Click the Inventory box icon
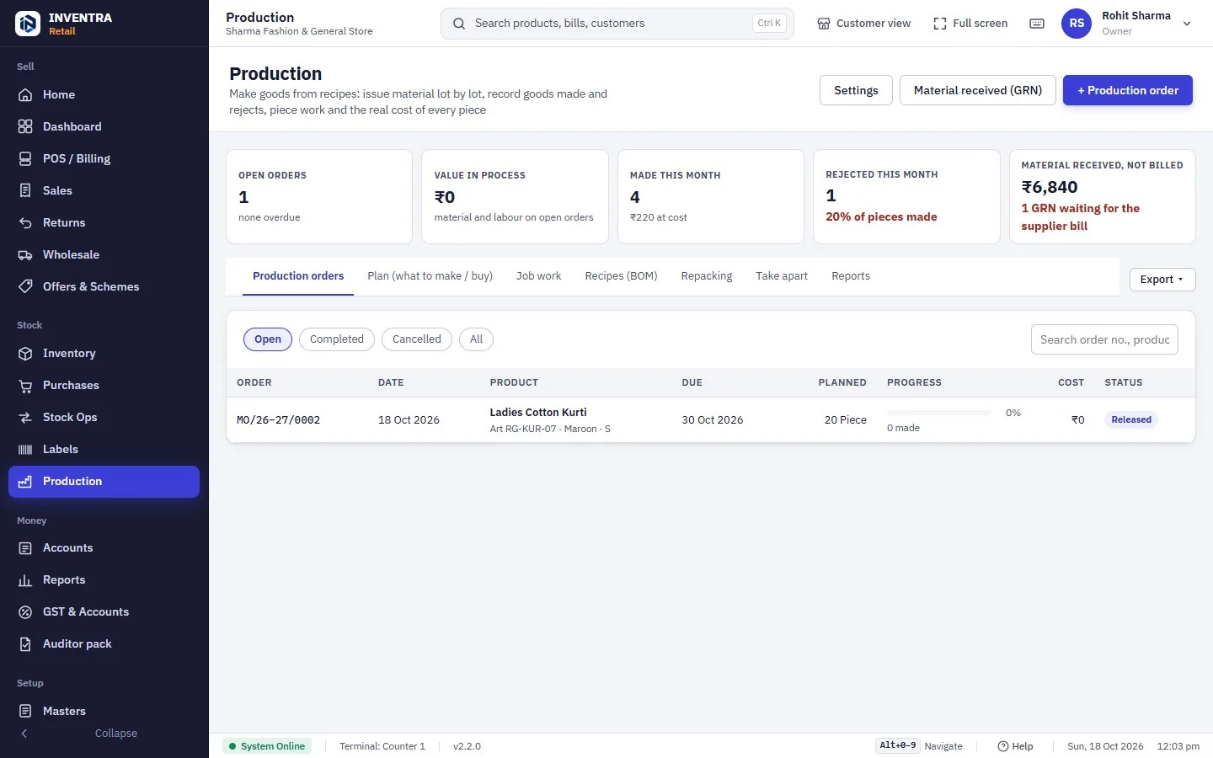This screenshot has width=1213, height=758. tap(25, 353)
